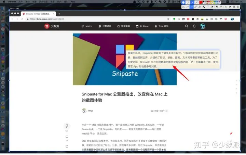Click the date 2017年12月11日

[x=159, y=111]
